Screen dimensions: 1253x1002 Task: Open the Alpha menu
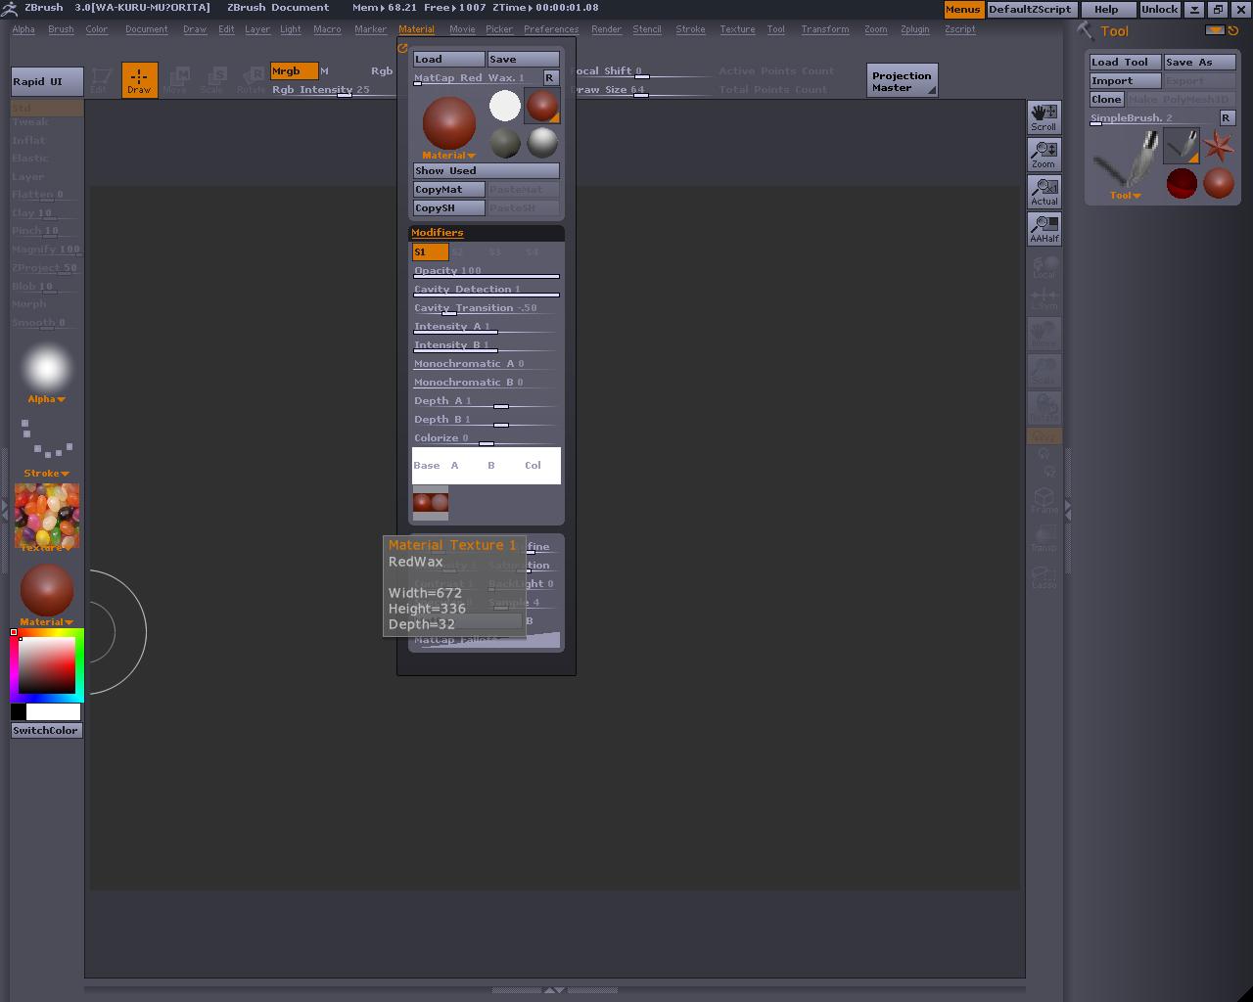tap(23, 29)
